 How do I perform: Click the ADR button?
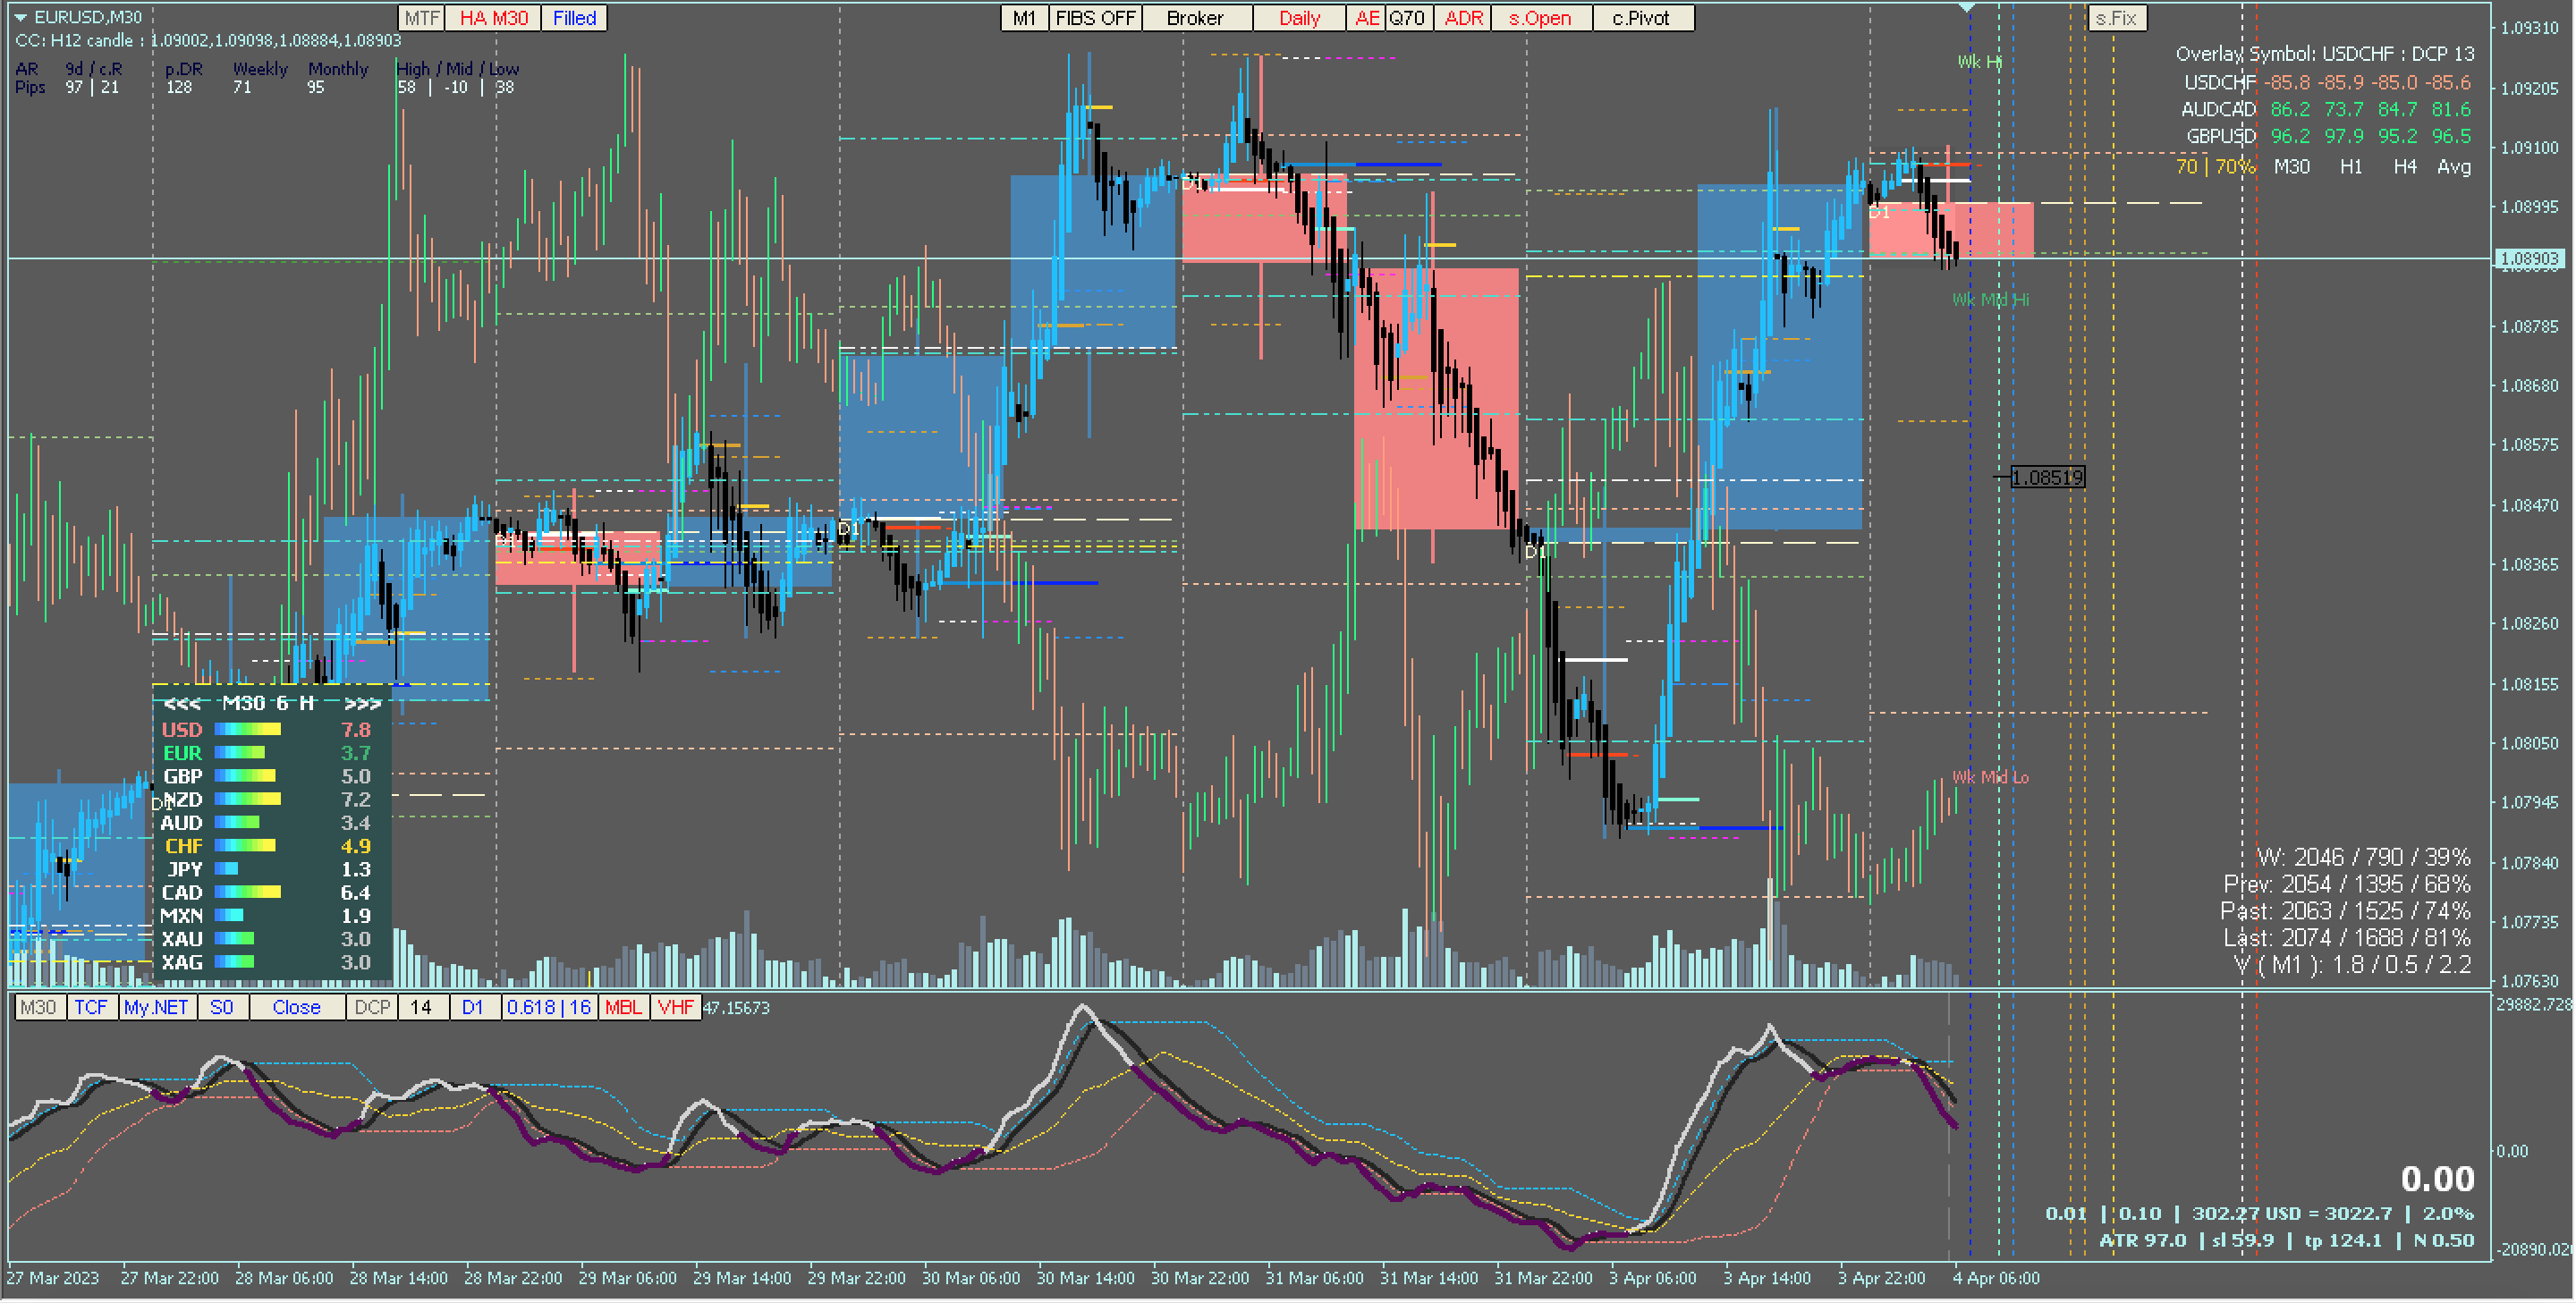[1463, 18]
